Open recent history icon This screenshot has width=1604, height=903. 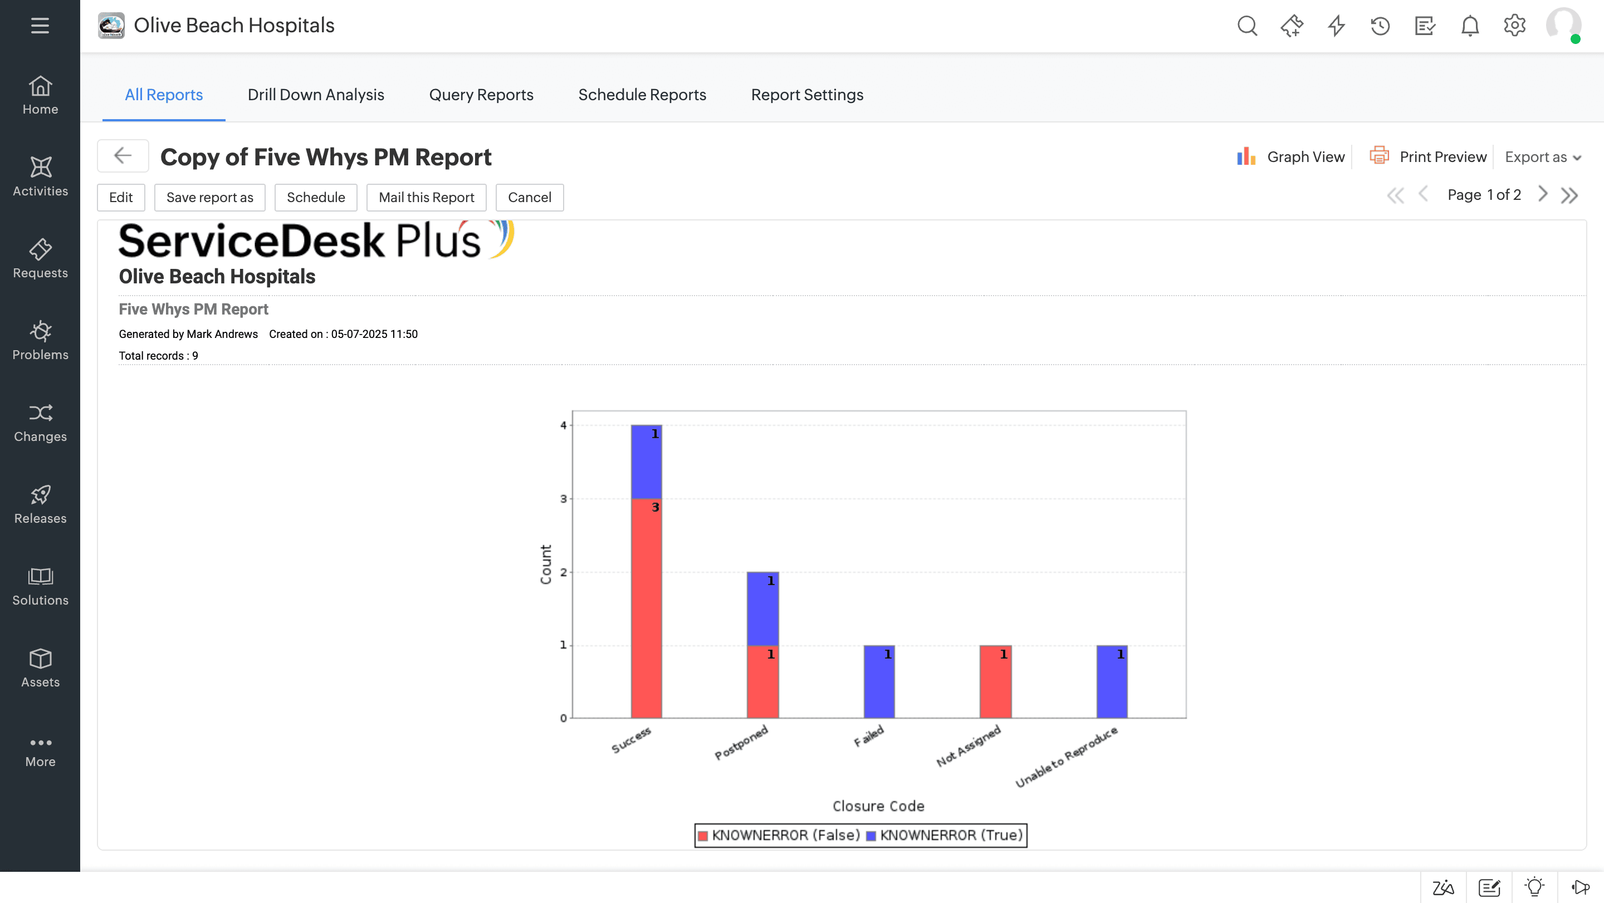point(1380,26)
